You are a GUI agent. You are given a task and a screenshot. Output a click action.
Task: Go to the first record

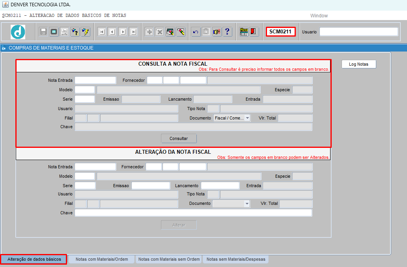[101, 32]
